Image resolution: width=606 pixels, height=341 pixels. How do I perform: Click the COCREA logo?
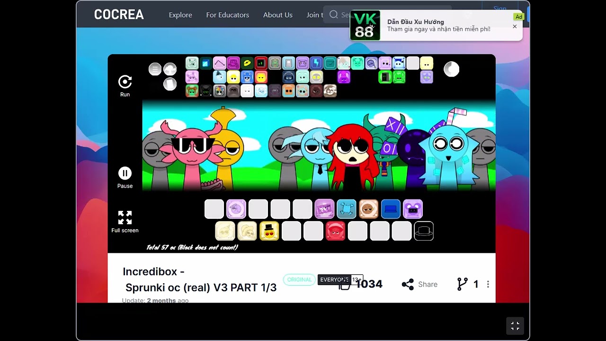tap(119, 15)
